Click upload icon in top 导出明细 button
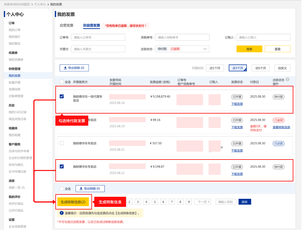Screen dimensions: 302x230 coord(65,68)
